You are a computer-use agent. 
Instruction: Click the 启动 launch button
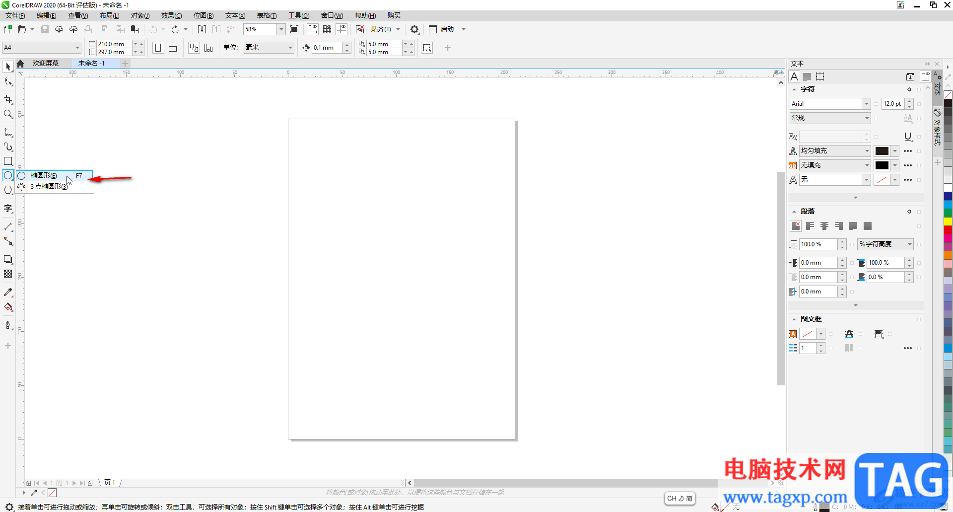(x=448, y=29)
